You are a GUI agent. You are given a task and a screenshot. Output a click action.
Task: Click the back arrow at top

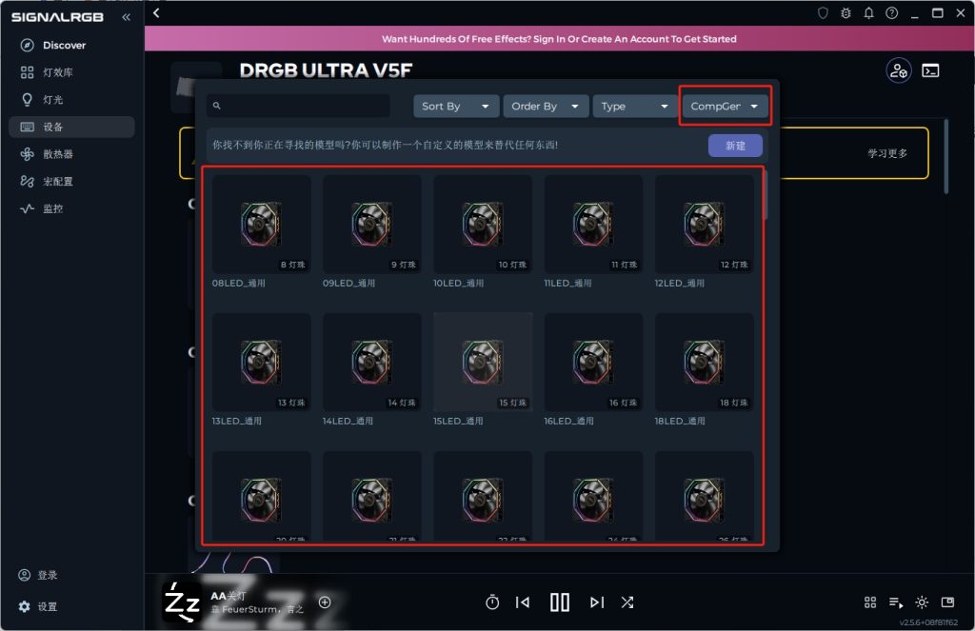tap(156, 13)
